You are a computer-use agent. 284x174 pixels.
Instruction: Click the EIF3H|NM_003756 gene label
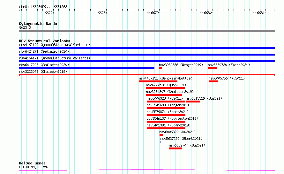click(x=34, y=167)
